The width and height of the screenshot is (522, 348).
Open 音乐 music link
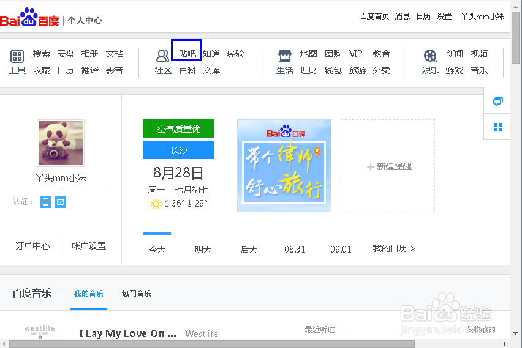[479, 70]
